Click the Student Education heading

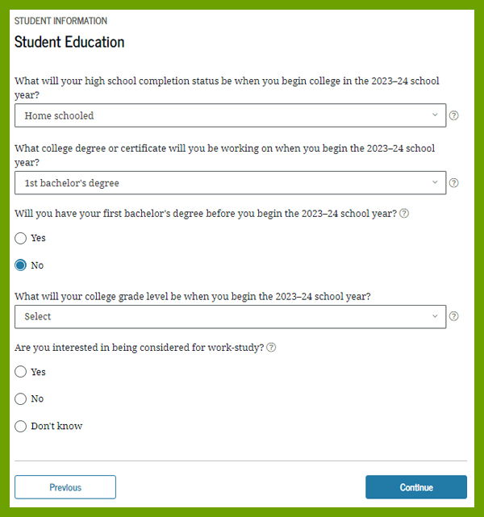pyautogui.click(x=69, y=42)
